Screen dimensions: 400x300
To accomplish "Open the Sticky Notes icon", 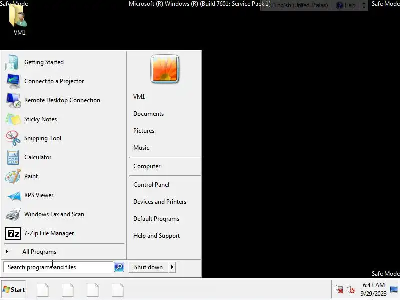I will click(13, 119).
